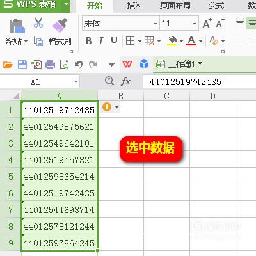Select the Format Painter (格式刷) brush
Viewport: 256px width, 256px height.
(x=60, y=25)
